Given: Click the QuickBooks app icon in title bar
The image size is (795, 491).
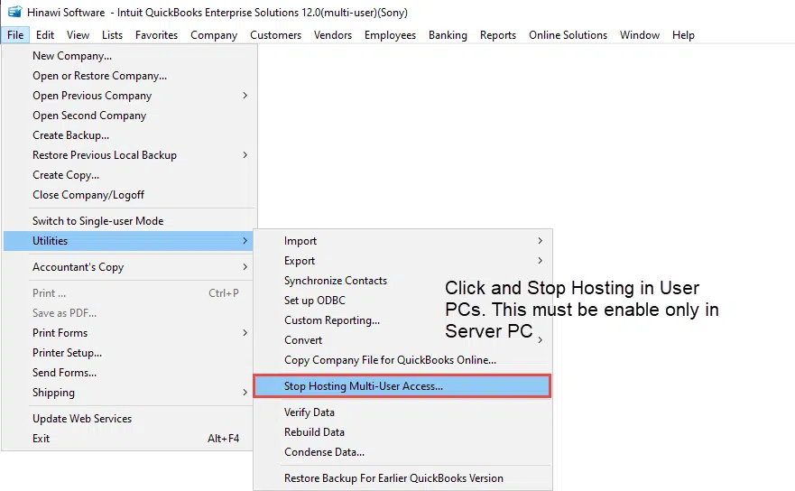Looking at the screenshot, I should click(14, 12).
